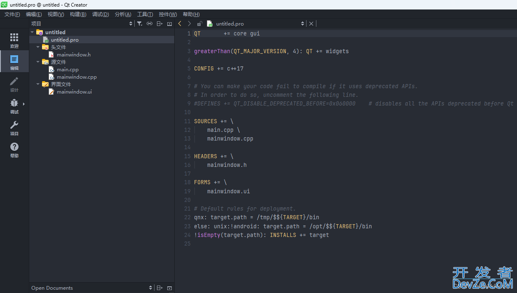Open the 欢迎 (Welcome) mode
This screenshot has width=517, height=293.
pos(14,40)
